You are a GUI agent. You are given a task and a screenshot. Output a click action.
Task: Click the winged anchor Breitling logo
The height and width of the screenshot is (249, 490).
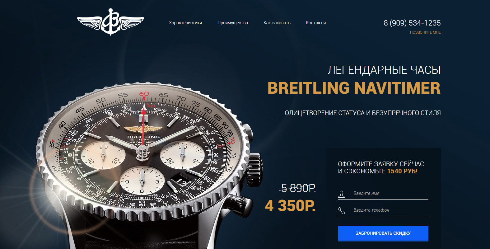click(x=110, y=22)
